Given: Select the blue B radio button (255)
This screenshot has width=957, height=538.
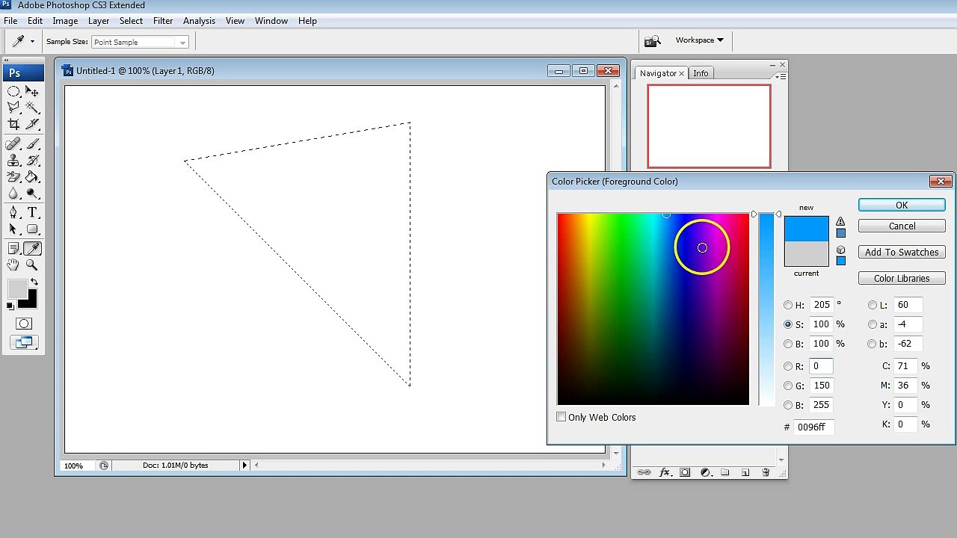Looking at the screenshot, I should [x=788, y=405].
